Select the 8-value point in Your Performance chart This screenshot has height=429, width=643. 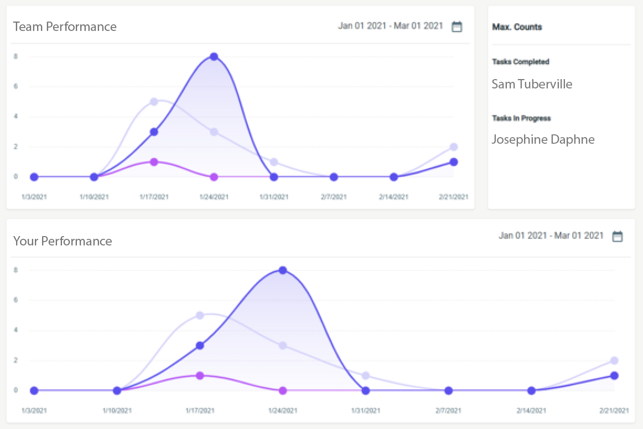(283, 270)
